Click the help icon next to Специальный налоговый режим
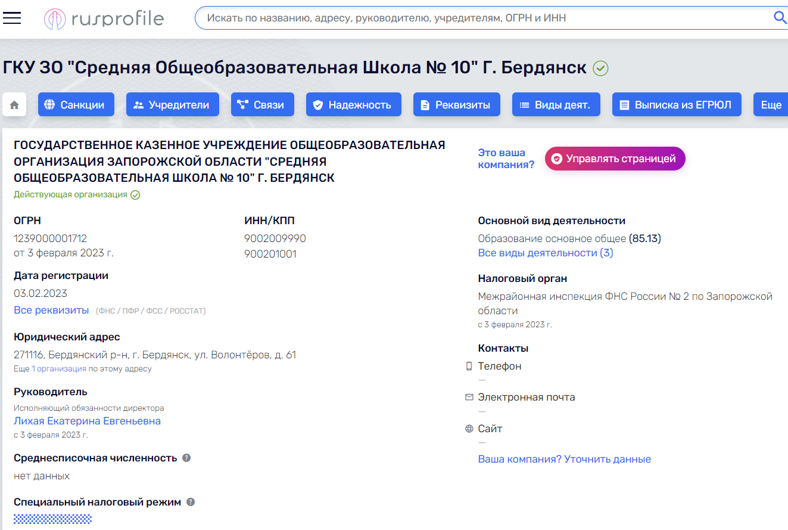Viewport: 788px width, 530px height. (191, 502)
